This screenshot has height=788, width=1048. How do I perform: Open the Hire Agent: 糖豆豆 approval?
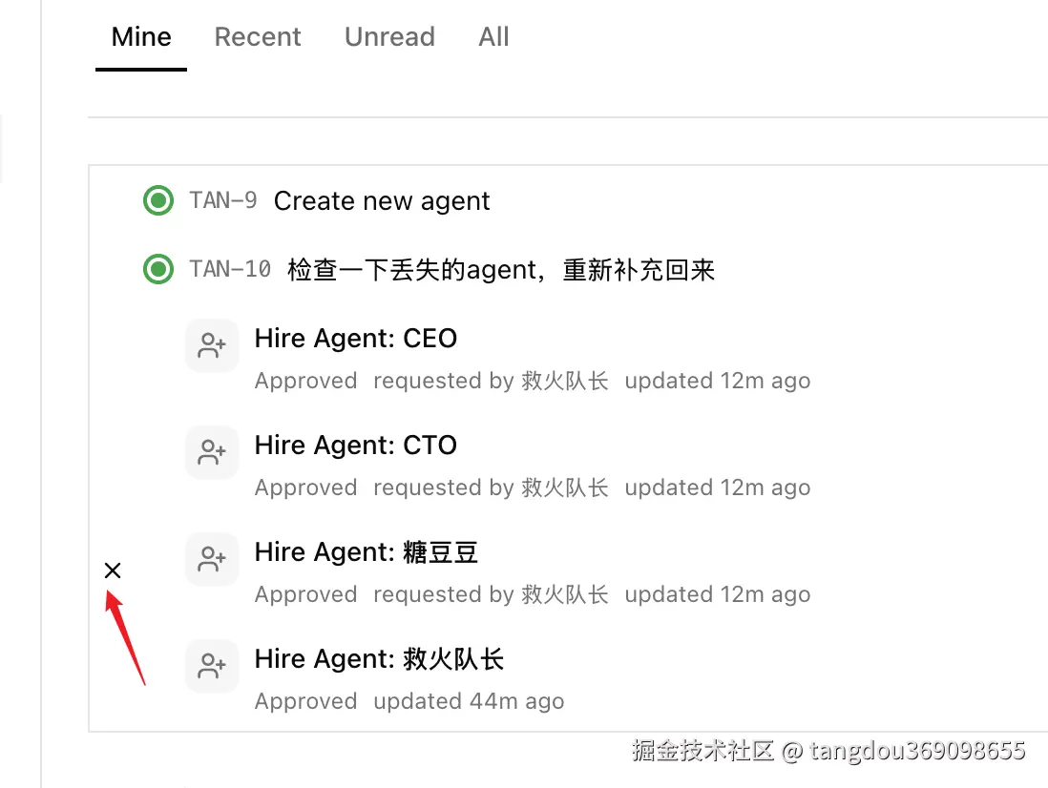click(x=367, y=552)
